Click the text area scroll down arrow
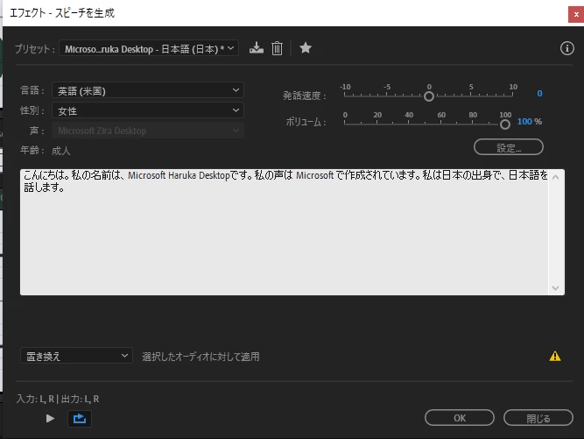This screenshot has height=439, width=584. point(555,288)
